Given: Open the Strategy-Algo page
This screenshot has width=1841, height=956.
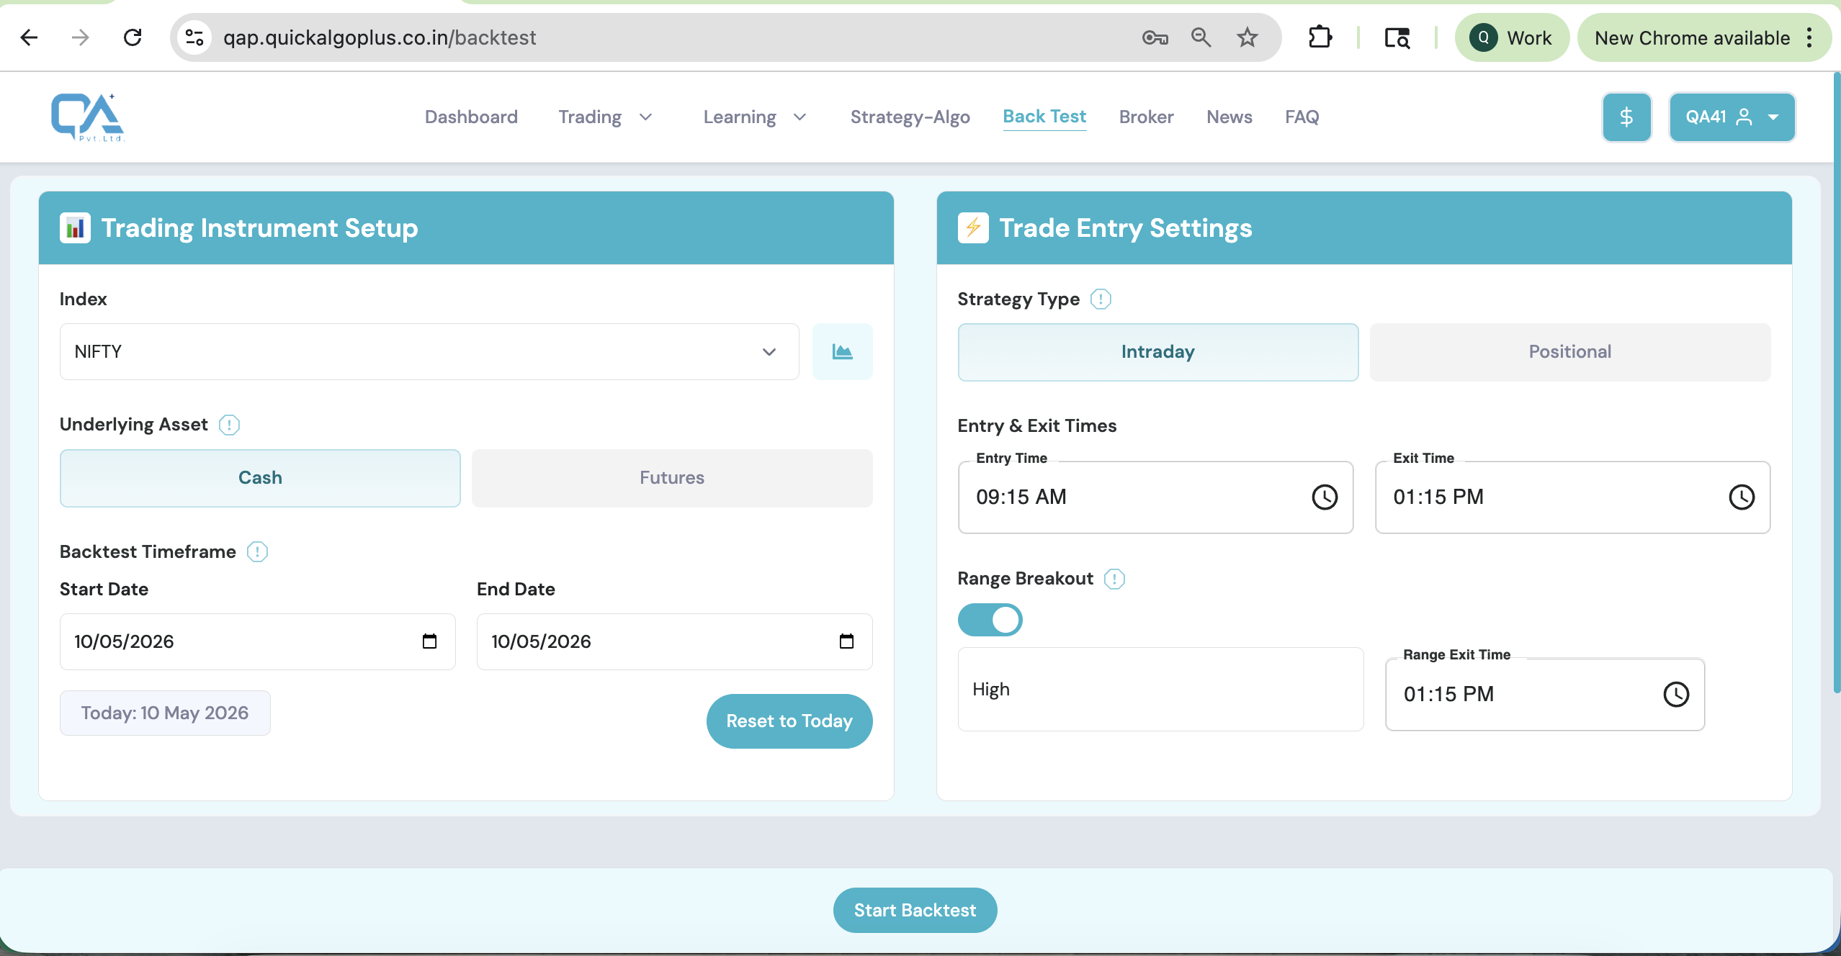Looking at the screenshot, I should click(x=910, y=117).
